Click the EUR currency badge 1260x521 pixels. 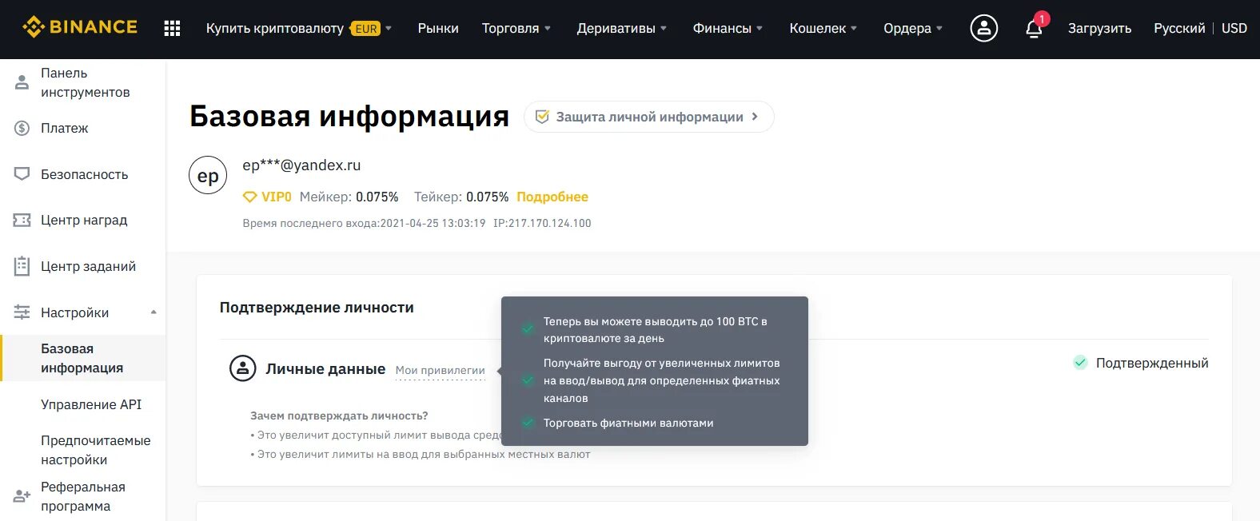click(x=365, y=29)
